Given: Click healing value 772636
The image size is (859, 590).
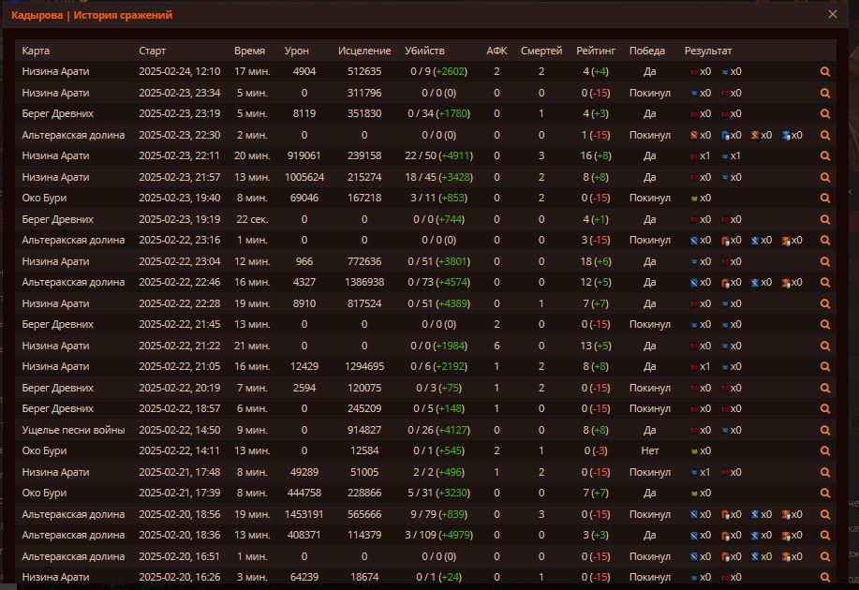Looking at the screenshot, I should coord(364,262).
